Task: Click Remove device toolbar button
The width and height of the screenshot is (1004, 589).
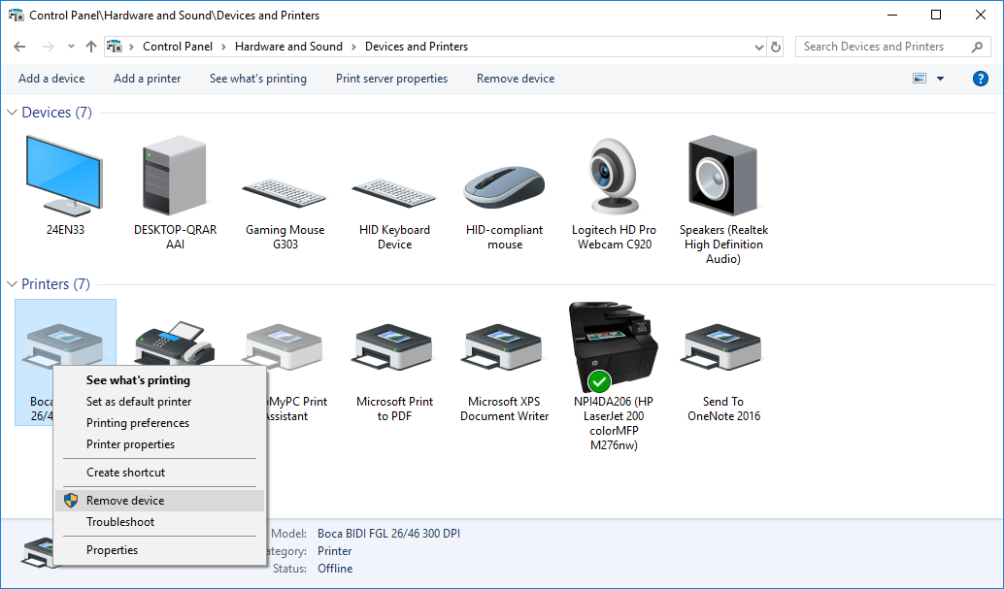Action: pos(516,79)
